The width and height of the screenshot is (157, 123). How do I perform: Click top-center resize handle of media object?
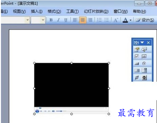point(72,63)
